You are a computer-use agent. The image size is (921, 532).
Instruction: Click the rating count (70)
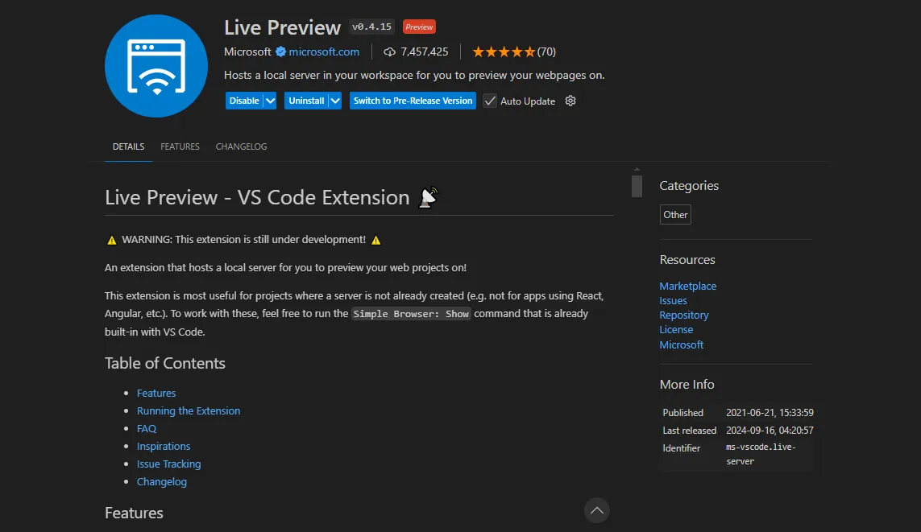point(546,52)
